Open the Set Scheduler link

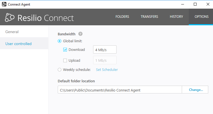point(107,70)
